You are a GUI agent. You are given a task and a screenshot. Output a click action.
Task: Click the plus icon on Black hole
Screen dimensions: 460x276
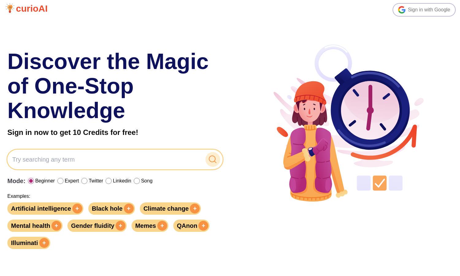point(129,209)
